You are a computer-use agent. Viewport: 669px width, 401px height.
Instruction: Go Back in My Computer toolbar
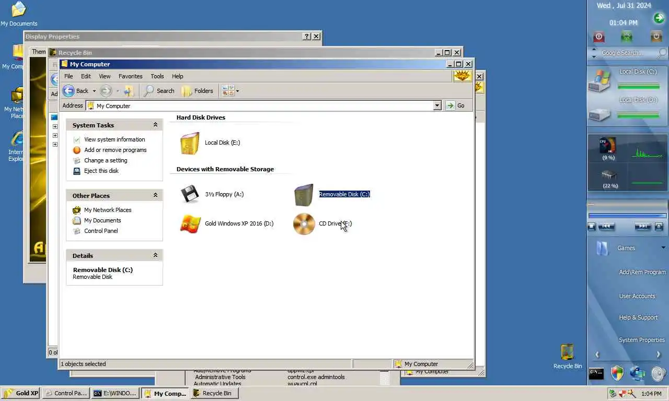[75, 91]
